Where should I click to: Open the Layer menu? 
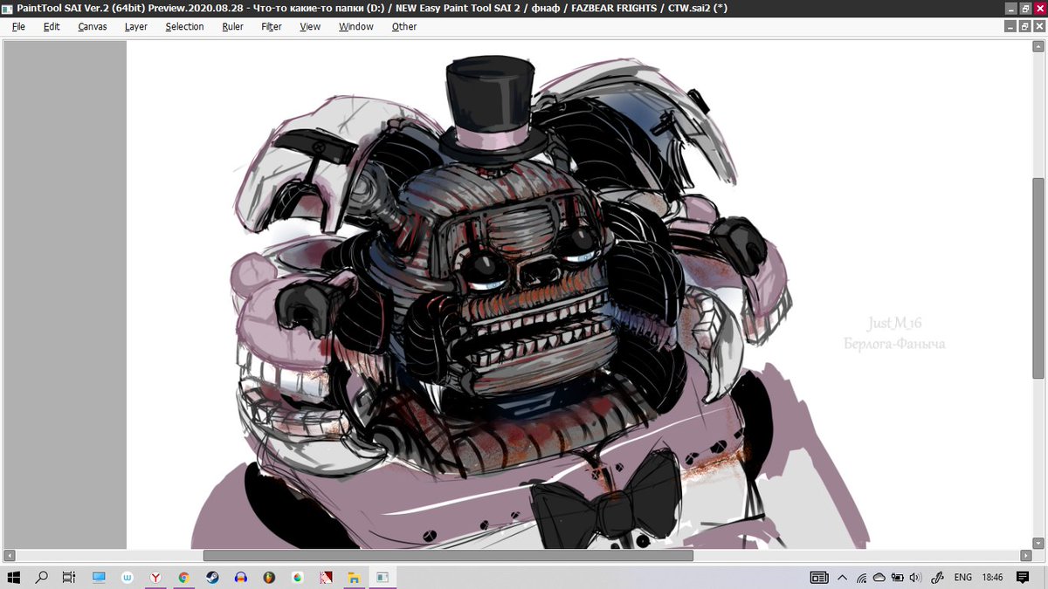tap(135, 26)
